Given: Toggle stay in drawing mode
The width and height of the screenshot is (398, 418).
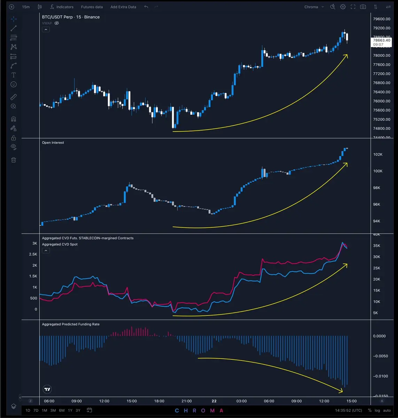Looking at the screenshot, I should 14,128.
